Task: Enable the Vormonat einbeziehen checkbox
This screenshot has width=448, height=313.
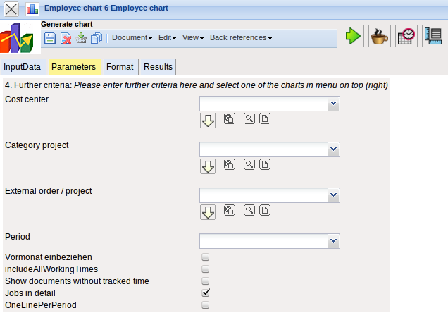Action: coord(206,257)
